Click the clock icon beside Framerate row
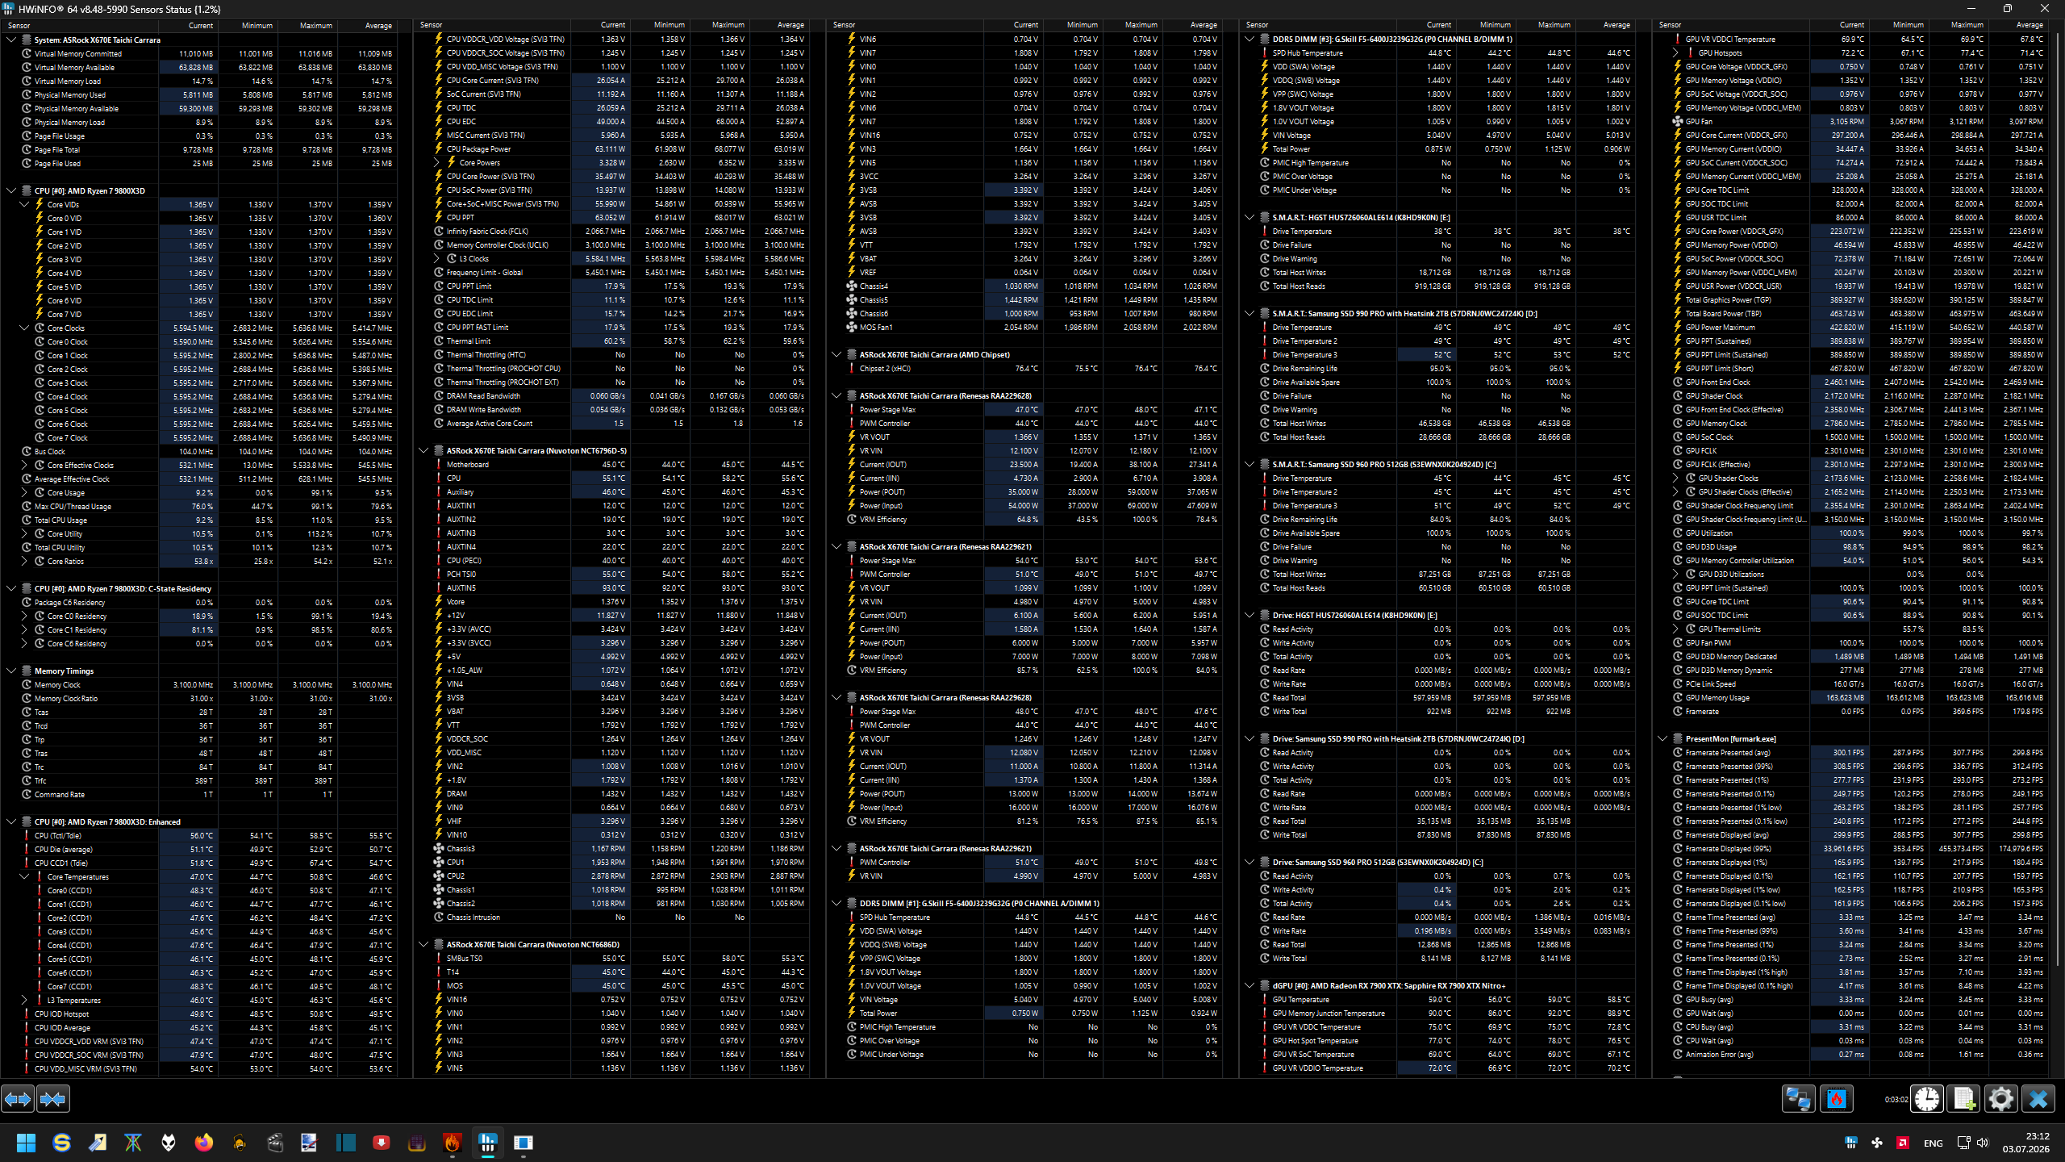 coord(1678,712)
